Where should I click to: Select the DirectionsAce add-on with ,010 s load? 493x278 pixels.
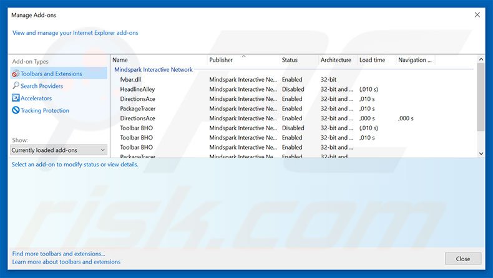pyautogui.click(x=137, y=99)
